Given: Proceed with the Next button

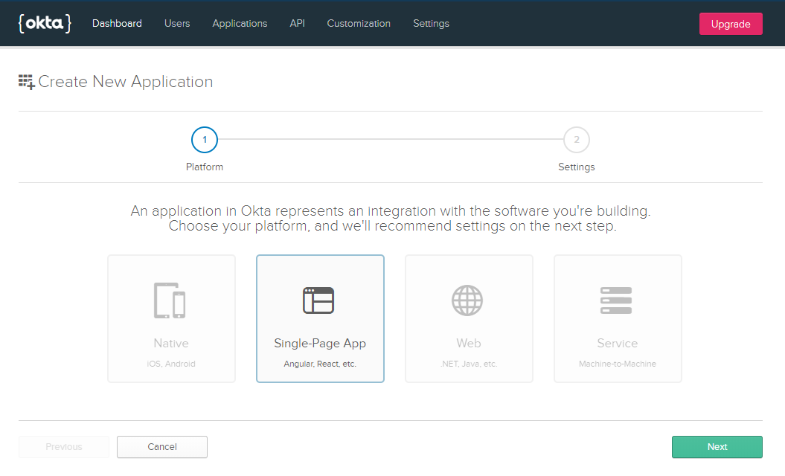Looking at the screenshot, I should [x=717, y=446].
